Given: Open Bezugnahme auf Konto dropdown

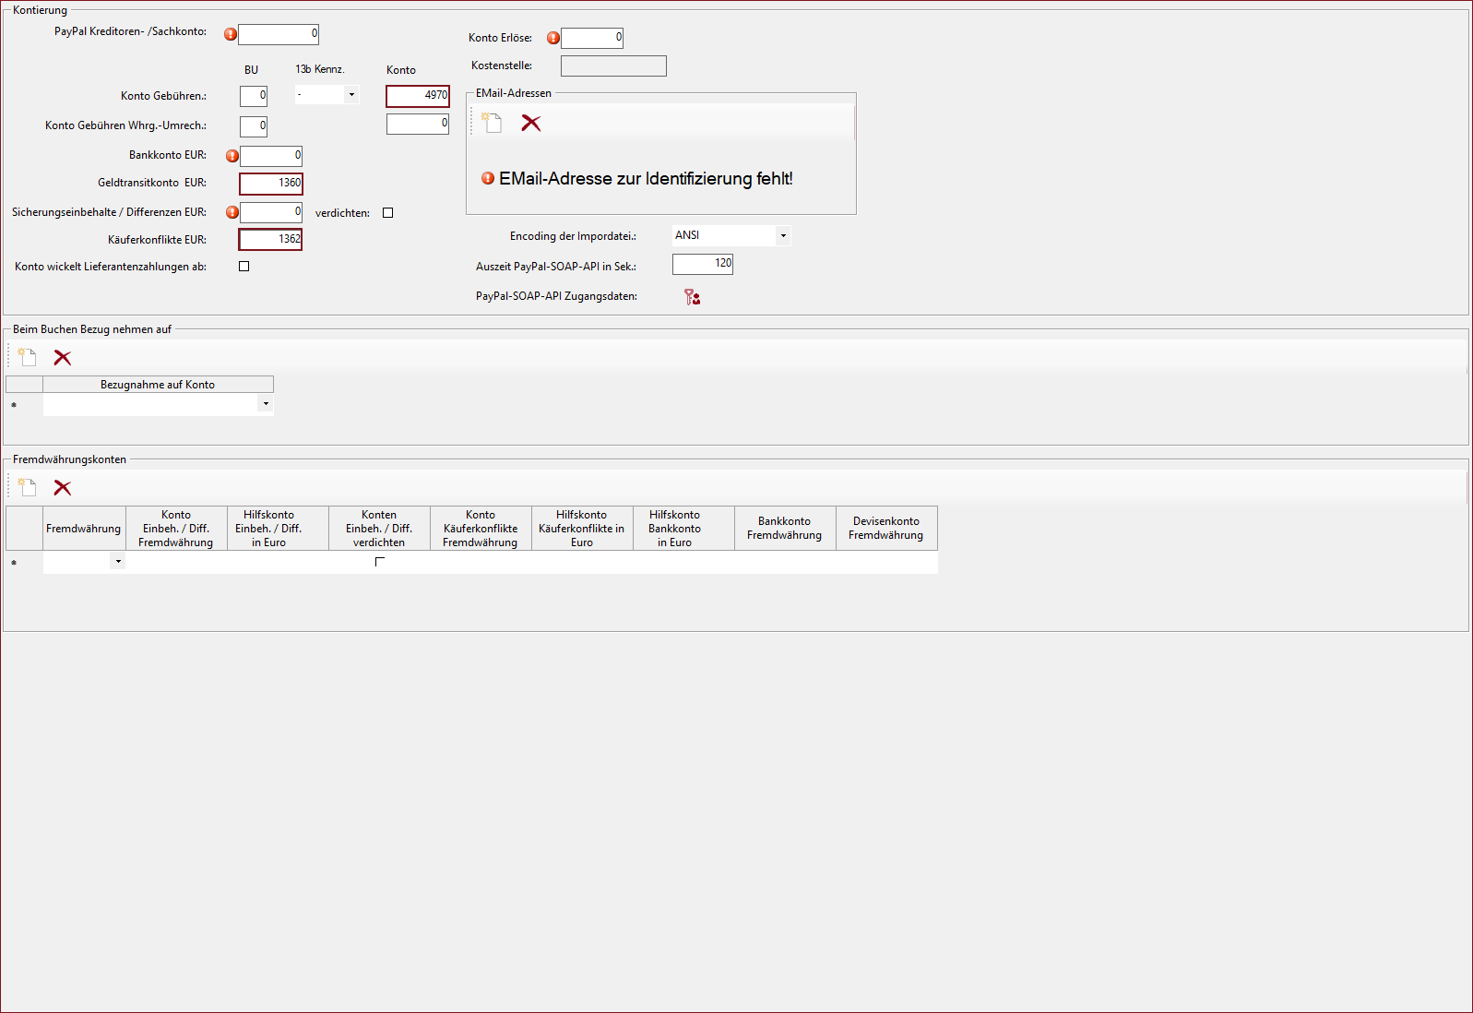Looking at the screenshot, I should tap(266, 404).
